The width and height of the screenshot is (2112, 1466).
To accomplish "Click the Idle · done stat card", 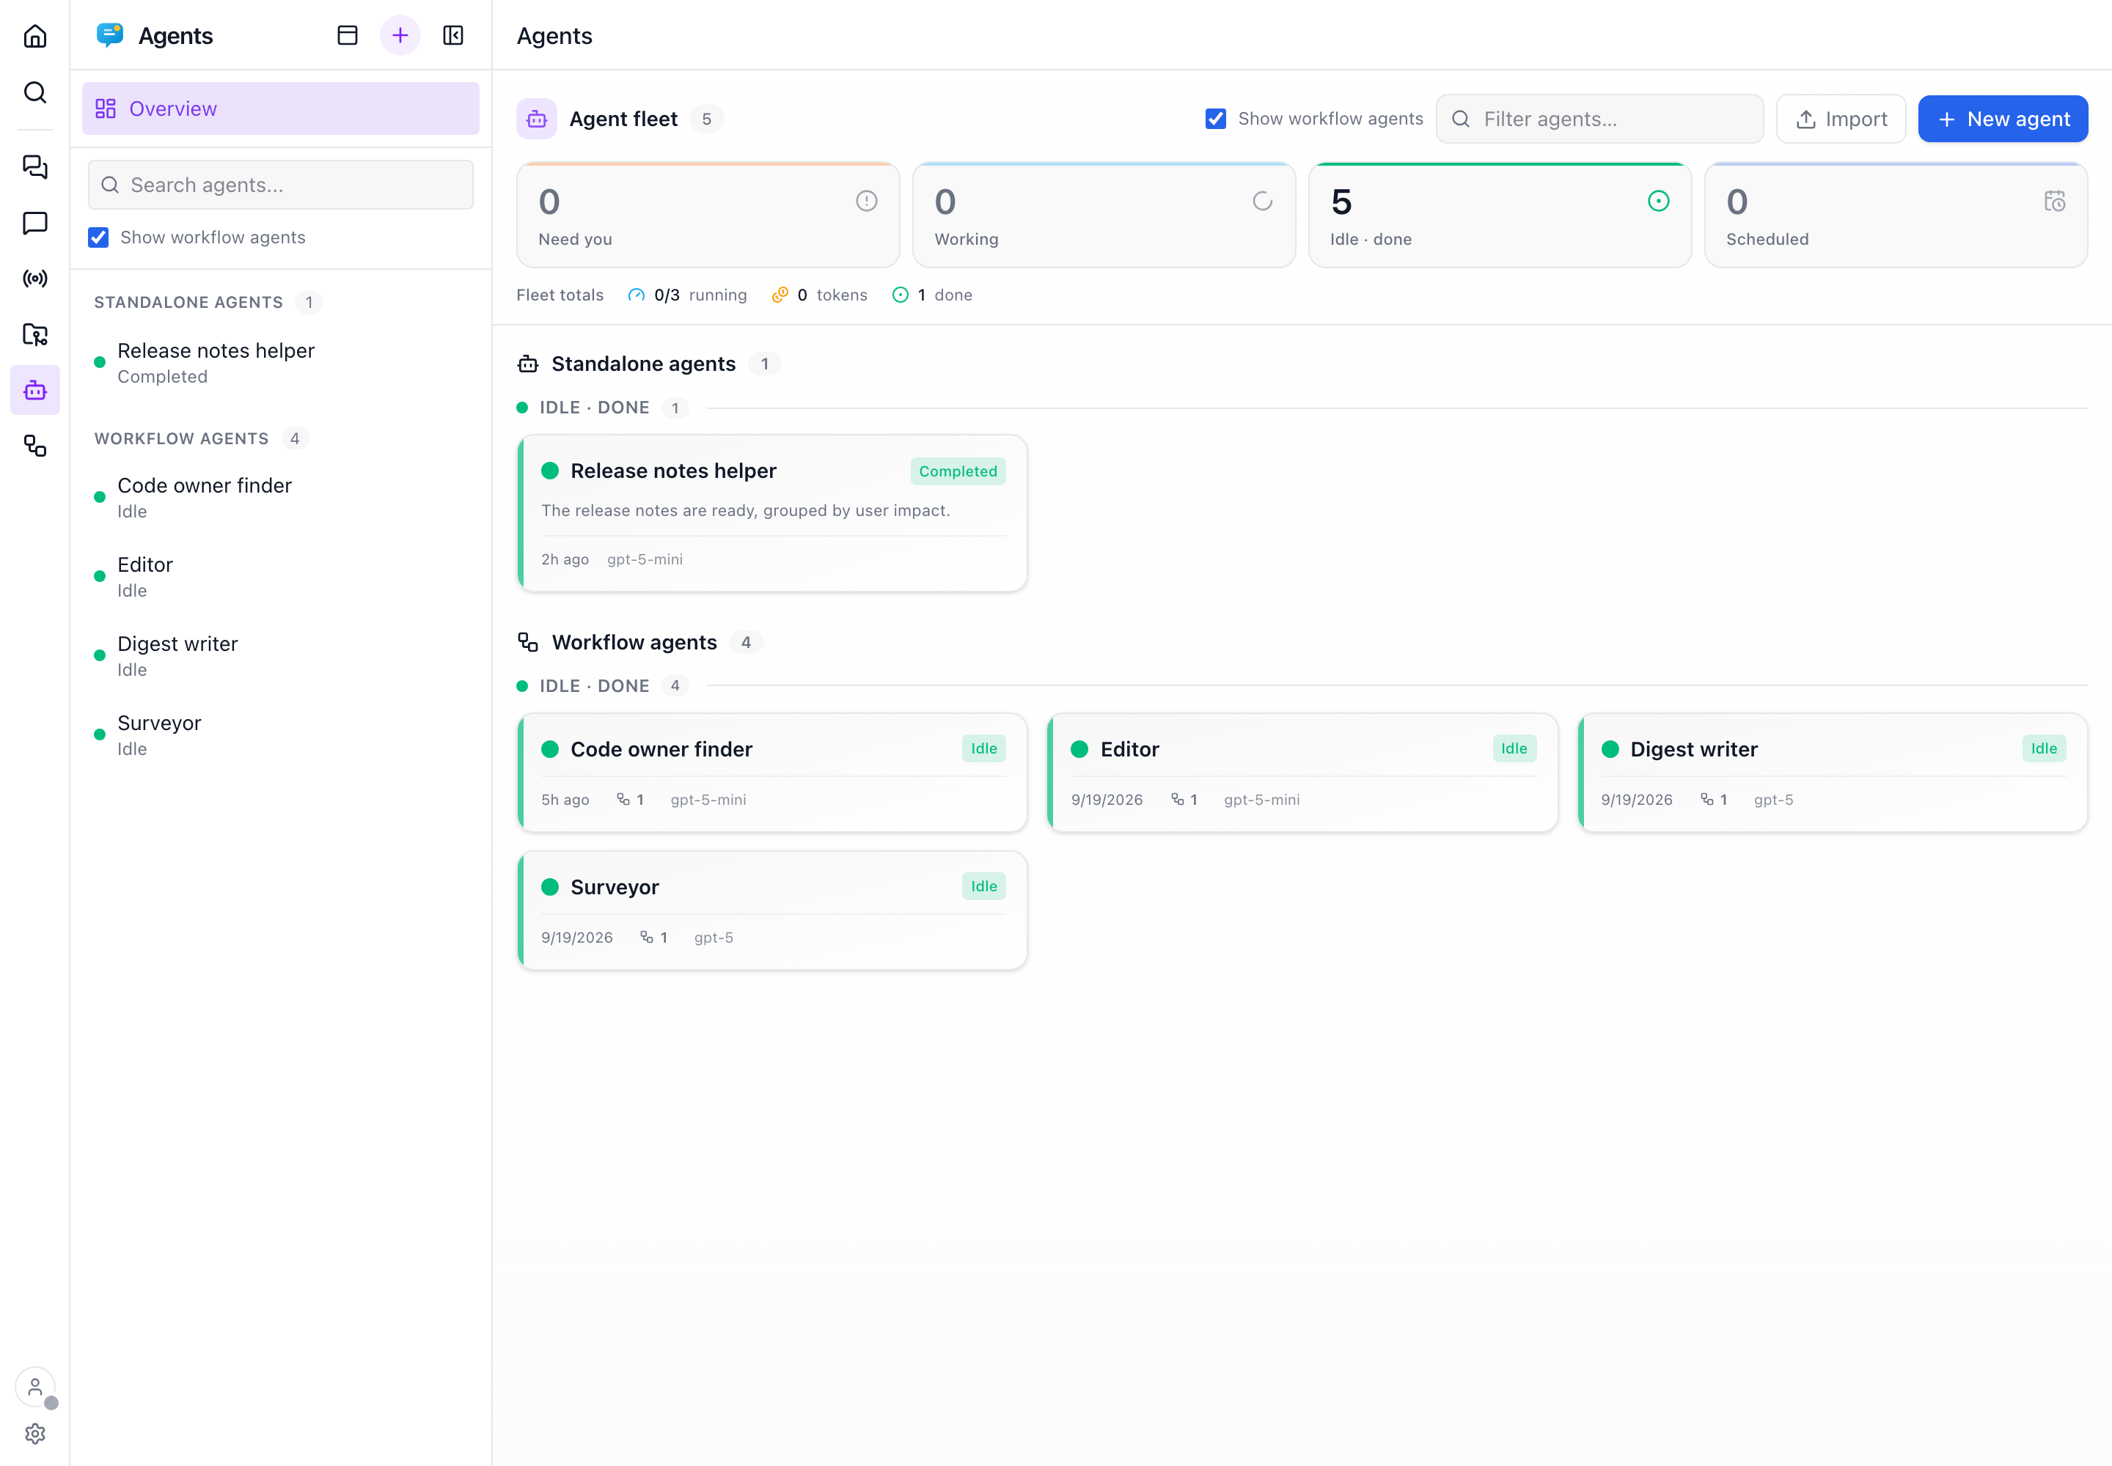I will [x=1500, y=216].
